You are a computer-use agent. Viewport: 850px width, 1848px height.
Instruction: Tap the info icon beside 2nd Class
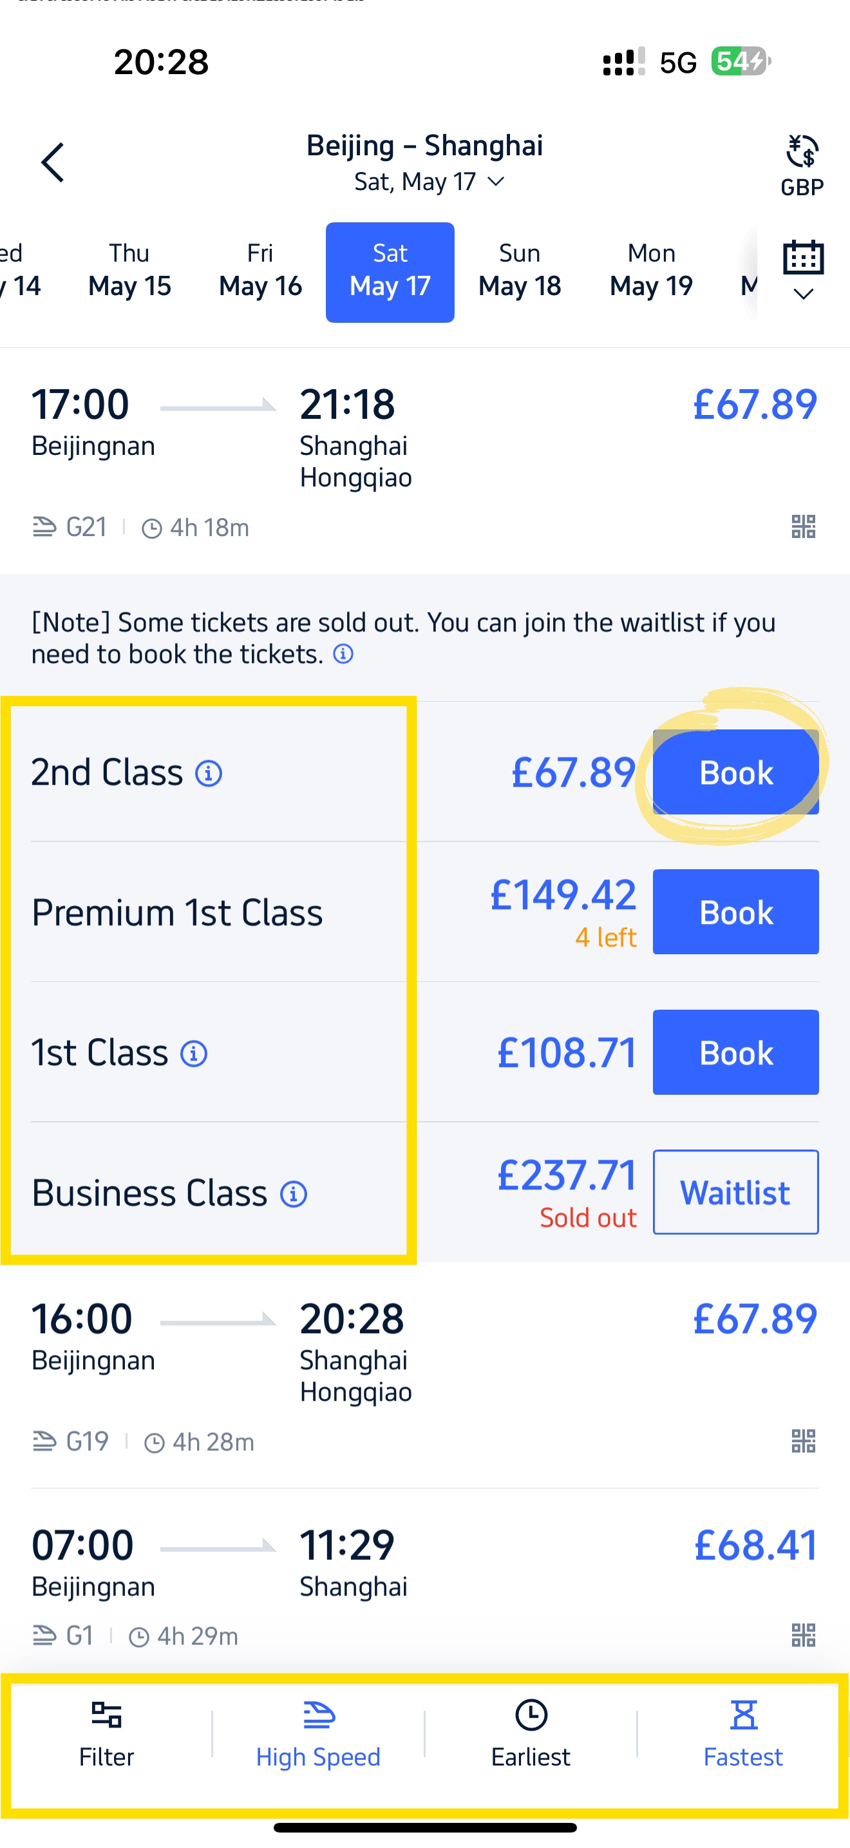209,773
